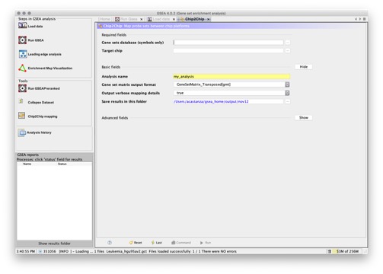The width and height of the screenshot is (383, 274).
Task: Click the Run GSEA label
Action: [x=36, y=40]
